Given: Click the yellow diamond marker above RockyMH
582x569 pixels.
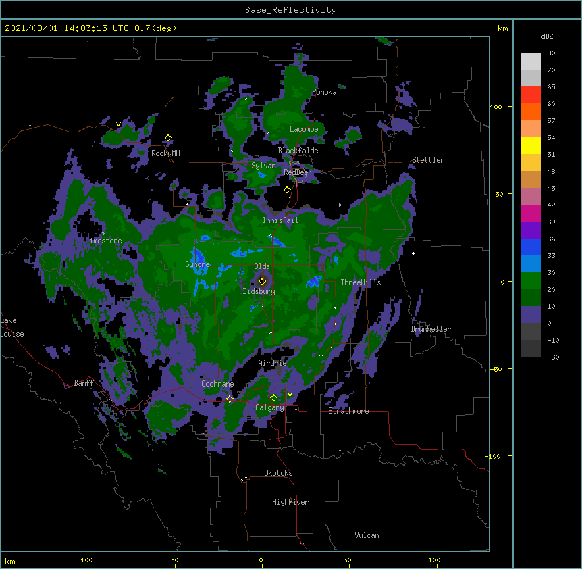Looking at the screenshot, I should [x=169, y=138].
